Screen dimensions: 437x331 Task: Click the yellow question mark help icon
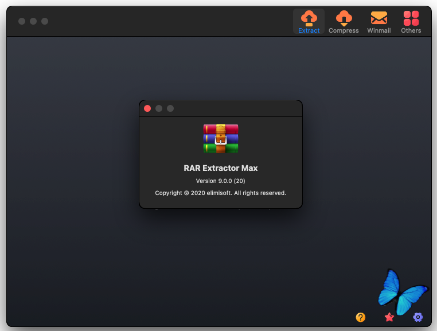pyautogui.click(x=360, y=317)
